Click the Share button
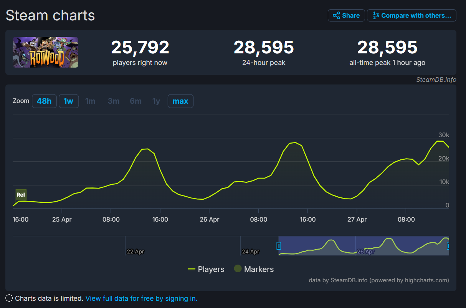This screenshot has width=466, height=308. click(346, 15)
